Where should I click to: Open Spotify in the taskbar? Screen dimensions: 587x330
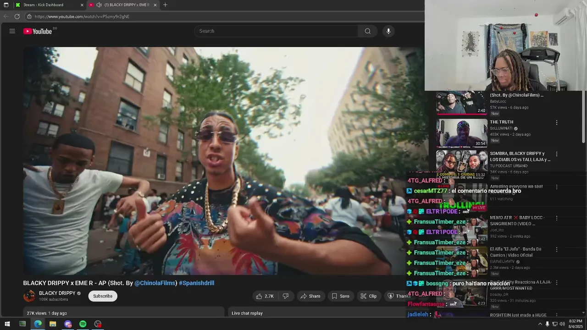[x=83, y=324]
